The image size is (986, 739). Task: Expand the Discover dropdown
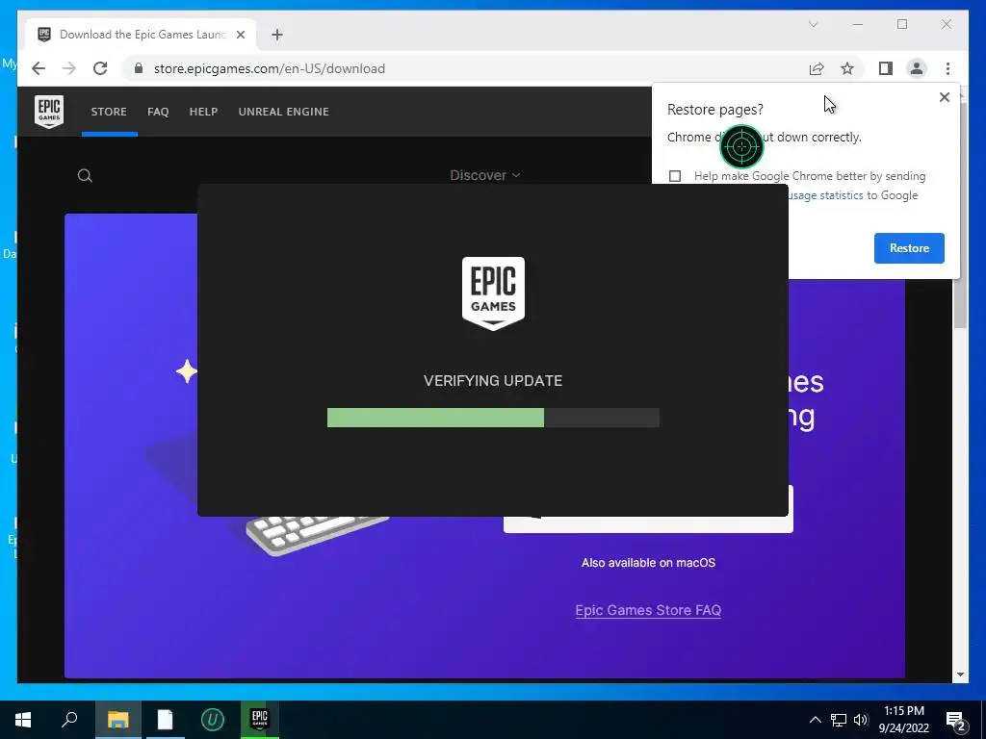[485, 175]
